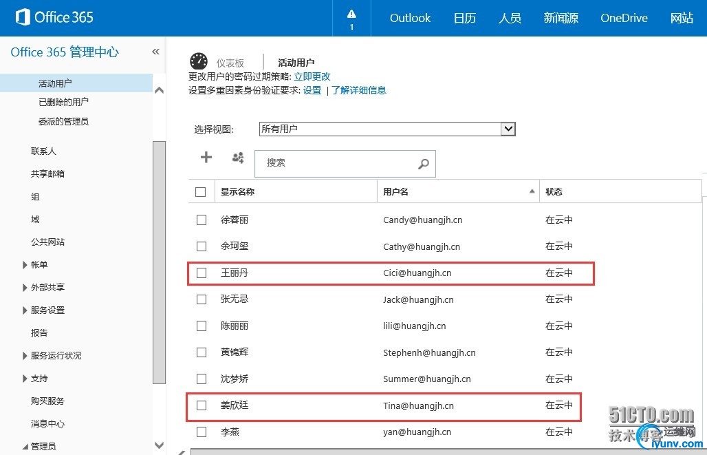Check the box for 徐蓉丽
Image resolution: width=707 pixels, height=455 pixels.
202,220
